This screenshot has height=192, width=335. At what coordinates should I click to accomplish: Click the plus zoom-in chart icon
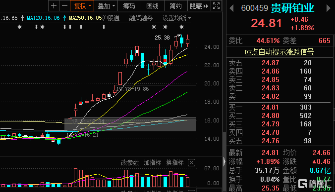[x=54, y=6]
